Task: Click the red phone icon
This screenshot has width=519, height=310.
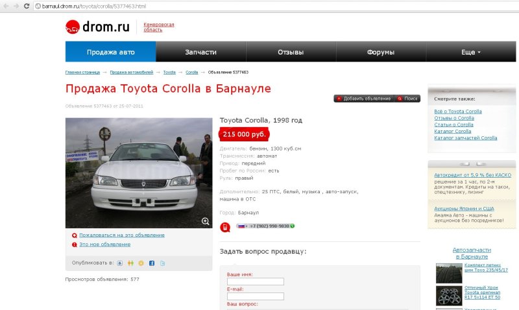Action: pyautogui.click(x=225, y=227)
